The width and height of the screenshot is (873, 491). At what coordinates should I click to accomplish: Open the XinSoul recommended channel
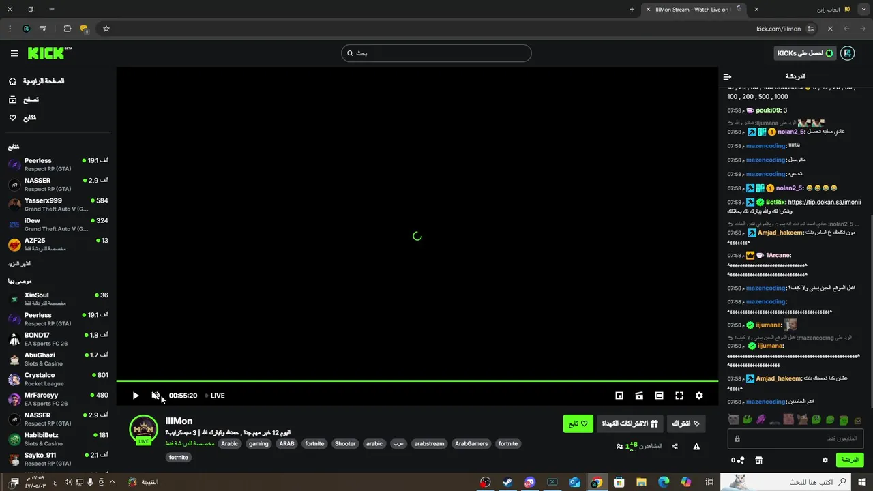coord(58,299)
